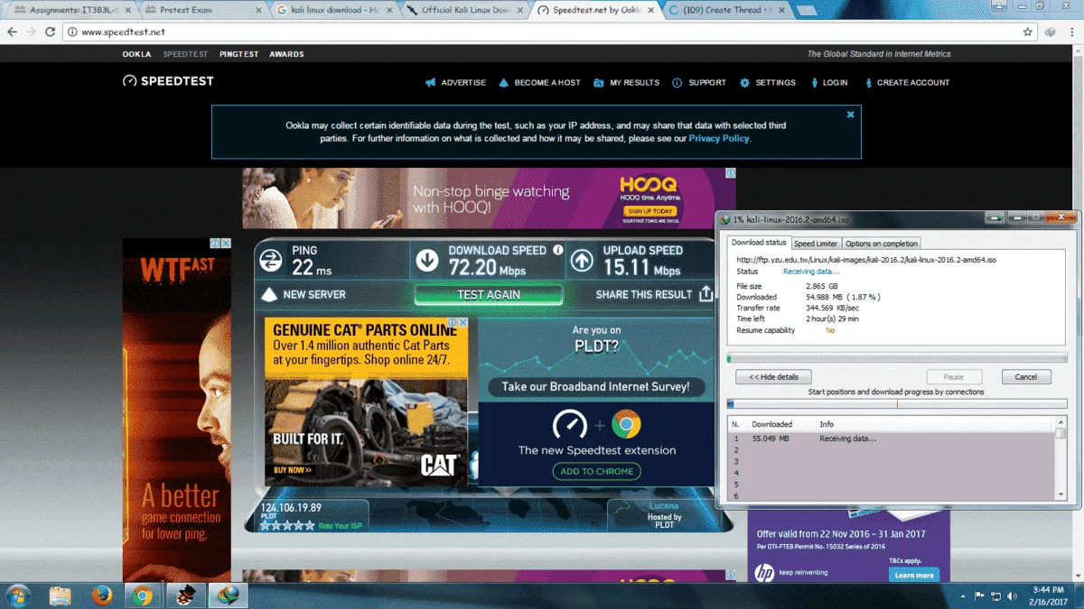1084x609 pixels.
Task: Click the Downloaded column header
Action: (x=772, y=424)
